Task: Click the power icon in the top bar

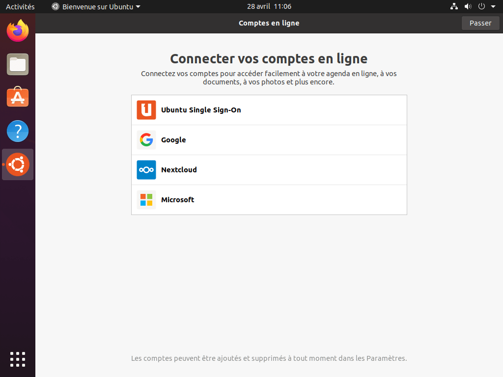Action: (x=481, y=6)
